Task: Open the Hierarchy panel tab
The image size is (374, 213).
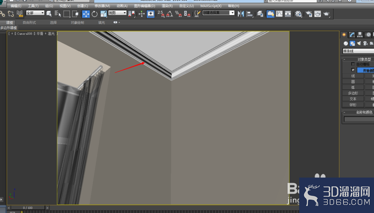Action: pos(360,35)
